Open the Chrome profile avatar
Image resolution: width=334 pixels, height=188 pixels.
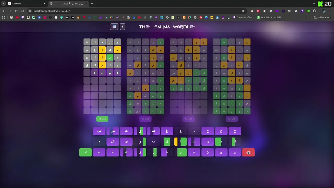tap(324, 11)
